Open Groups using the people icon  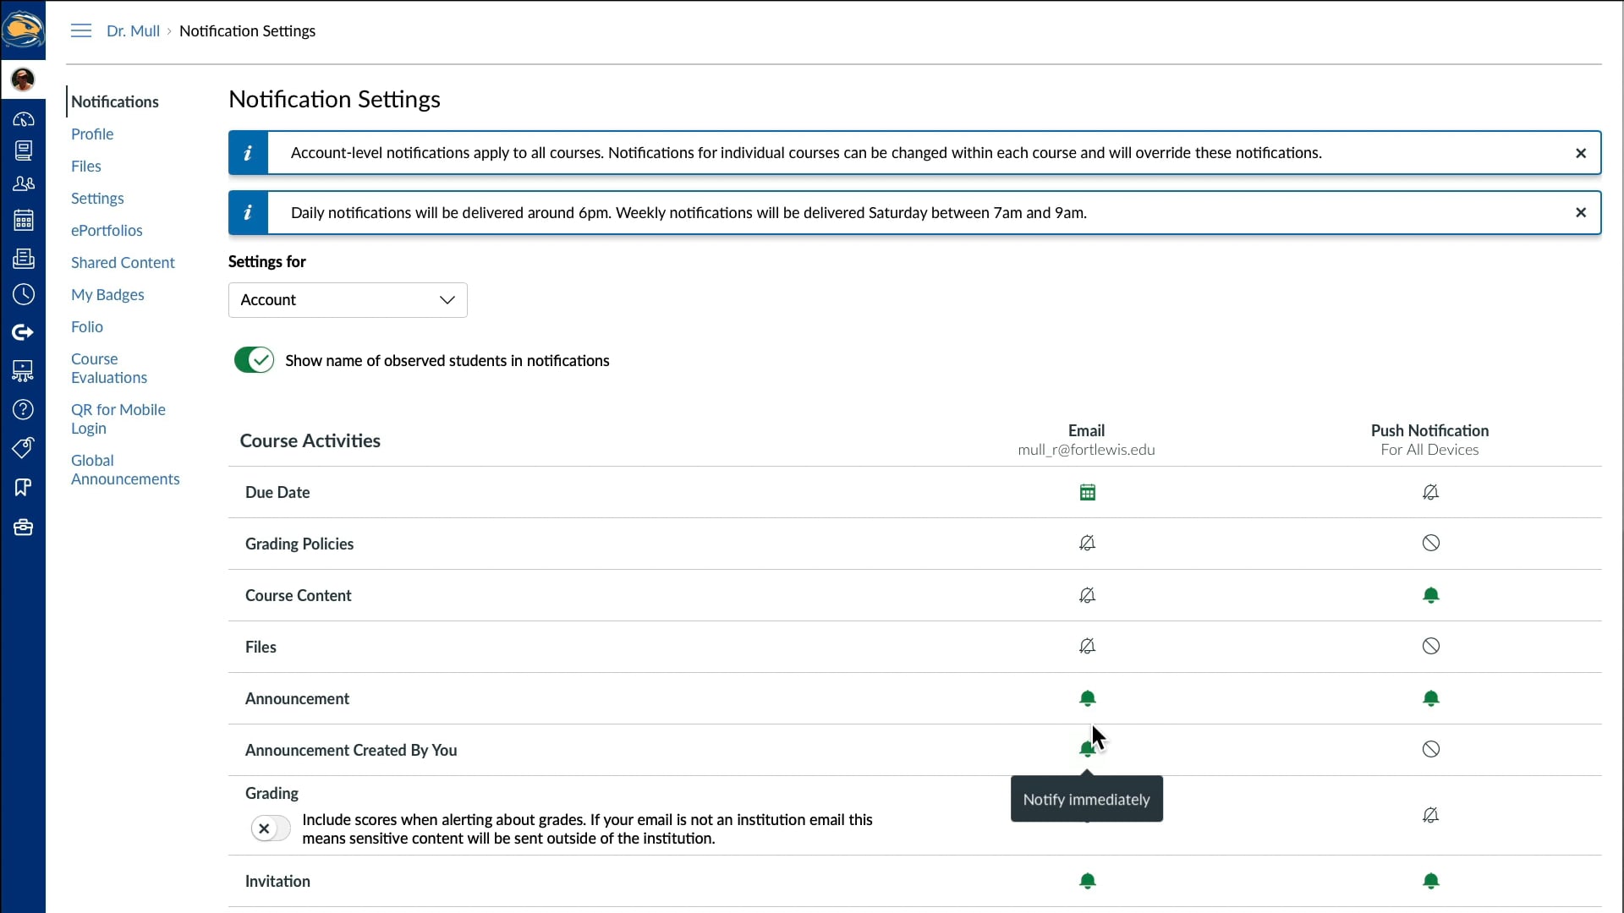[x=23, y=183]
